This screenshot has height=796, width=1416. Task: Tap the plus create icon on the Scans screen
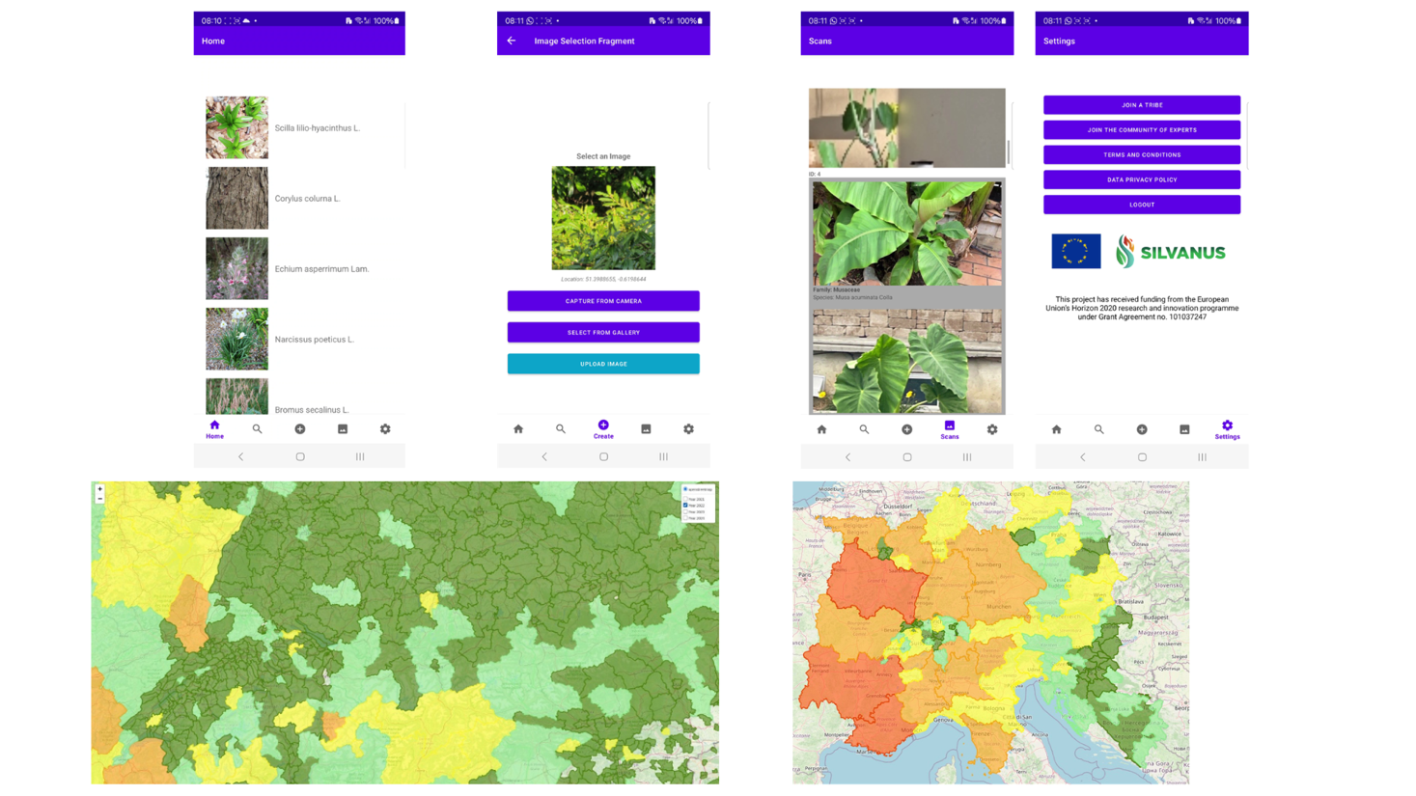tap(906, 429)
